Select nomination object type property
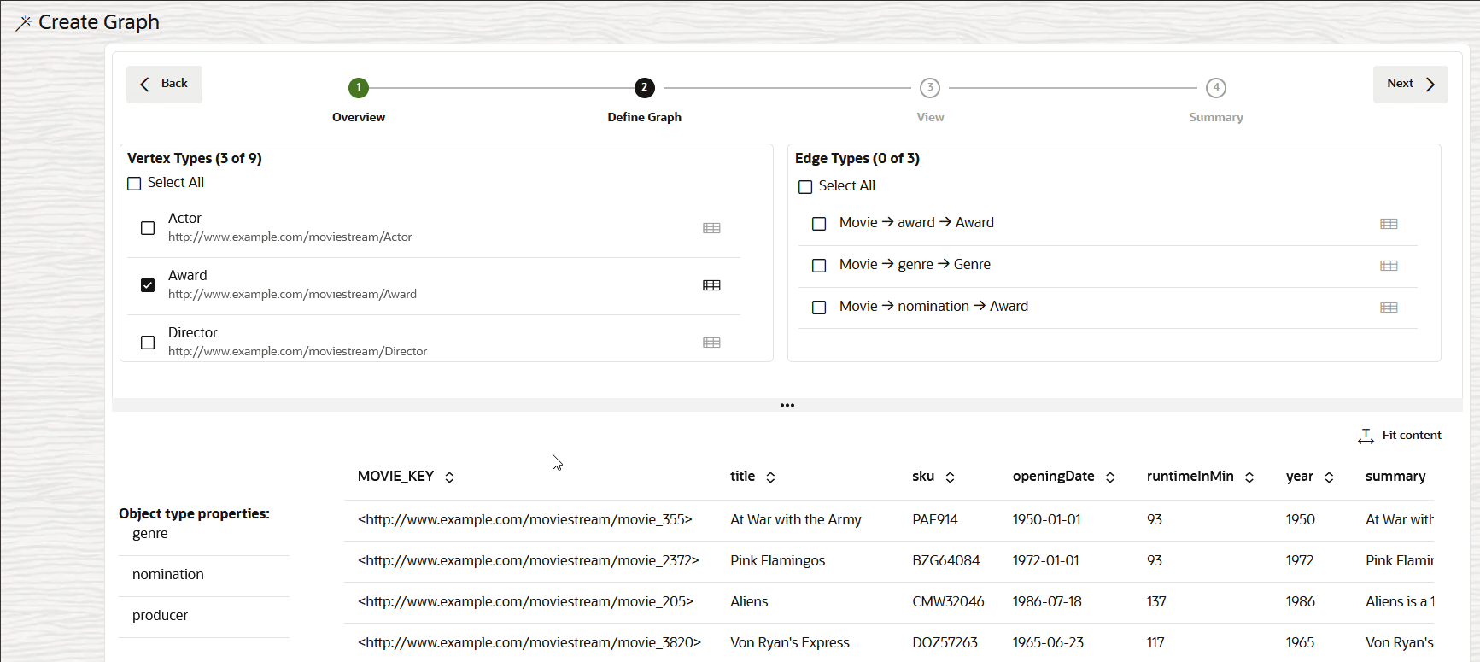This screenshot has width=1480, height=662. coord(168,575)
